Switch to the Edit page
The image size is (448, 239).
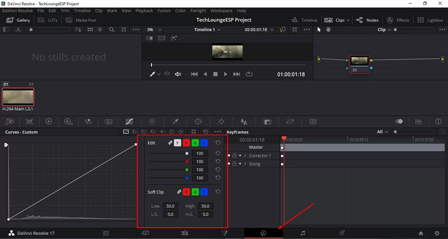click(184, 233)
